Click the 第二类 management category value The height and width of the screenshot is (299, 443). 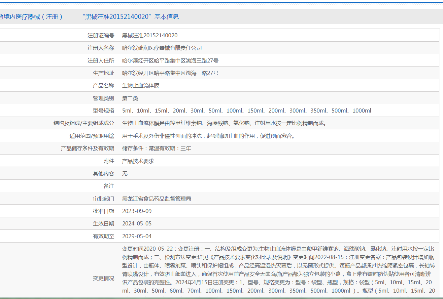[130, 98]
